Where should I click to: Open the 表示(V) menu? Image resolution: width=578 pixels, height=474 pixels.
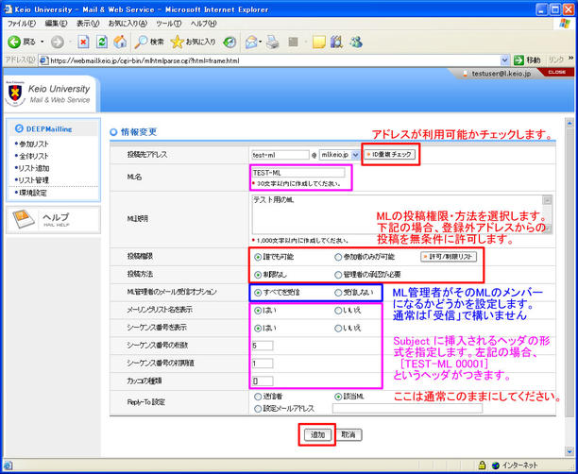[88, 22]
